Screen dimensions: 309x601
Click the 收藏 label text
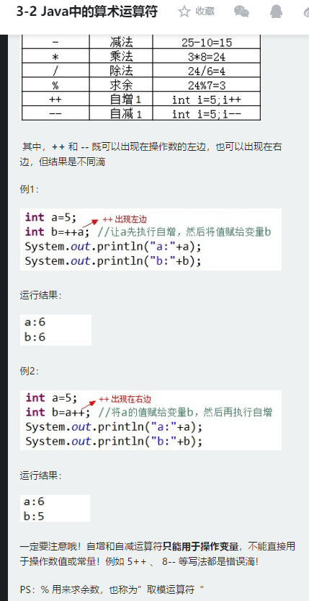click(x=205, y=12)
